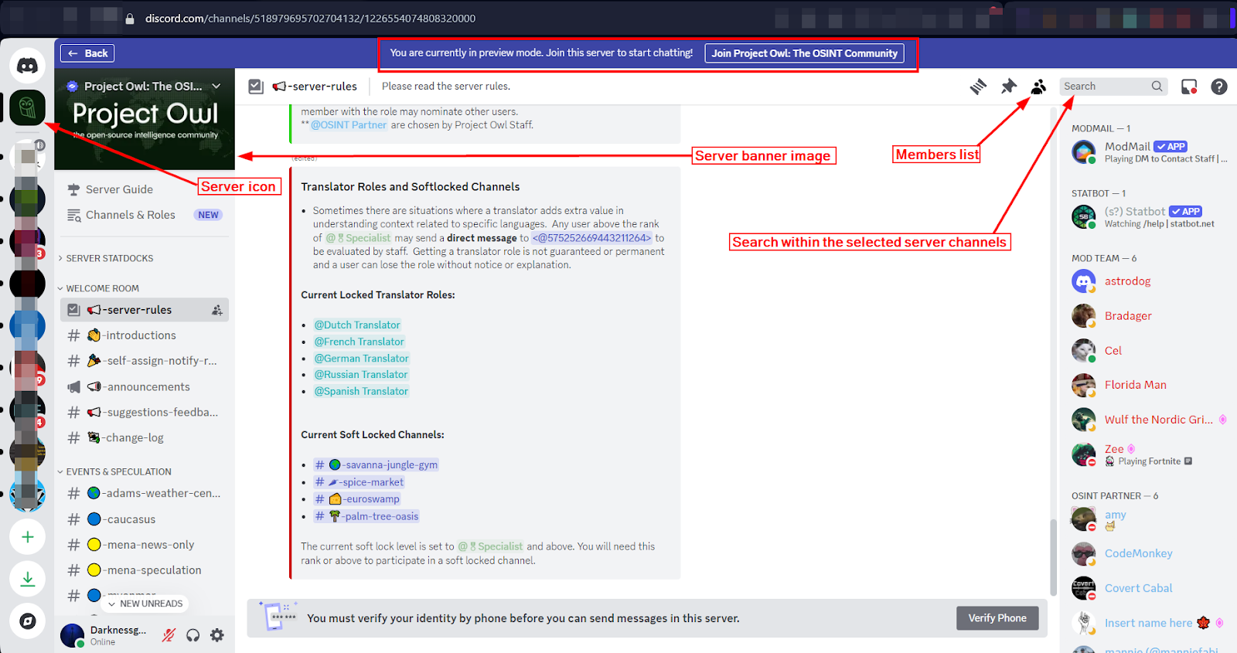This screenshot has width=1237, height=653.
Task: Open Insert name here member profile
Action: point(1150,623)
